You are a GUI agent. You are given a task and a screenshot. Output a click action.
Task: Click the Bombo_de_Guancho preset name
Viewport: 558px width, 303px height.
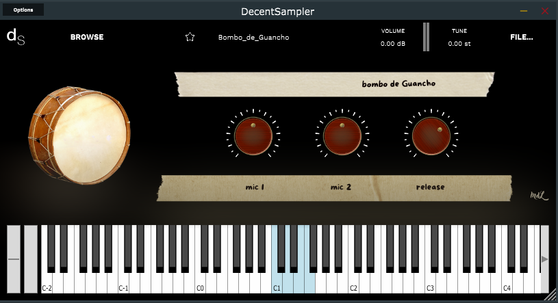tap(253, 38)
